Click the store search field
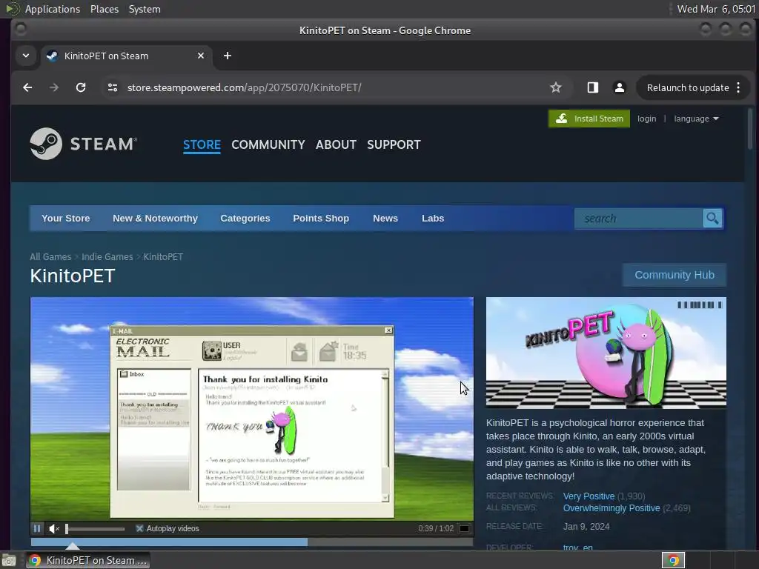Screen dimensions: 759x569 [x=638, y=219]
